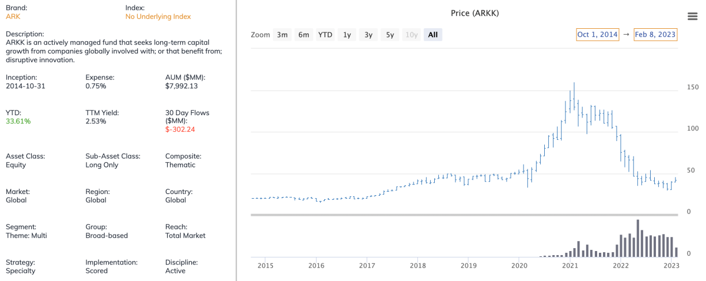The height and width of the screenshot is (281, 706).
Task: Open the ARK brand link
Action: click(13, 16)
